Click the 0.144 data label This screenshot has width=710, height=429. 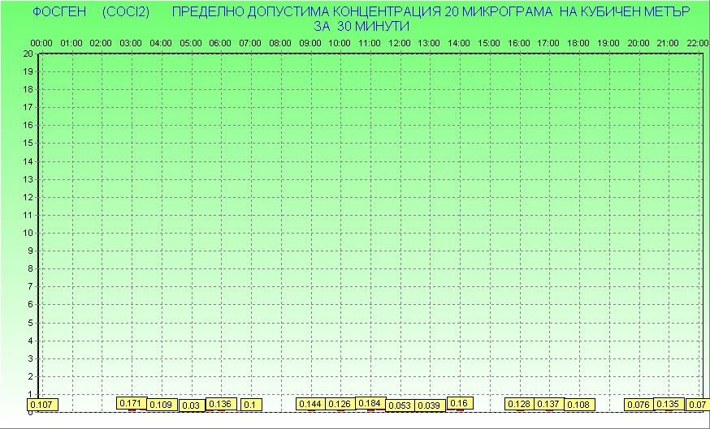pos(311,404)
